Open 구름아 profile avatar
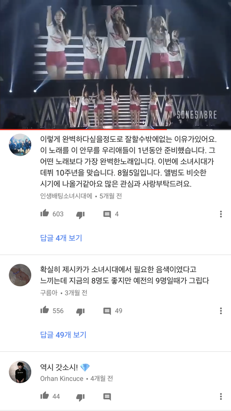The height and width of the screenshot is (411, 231). point(20,275)
